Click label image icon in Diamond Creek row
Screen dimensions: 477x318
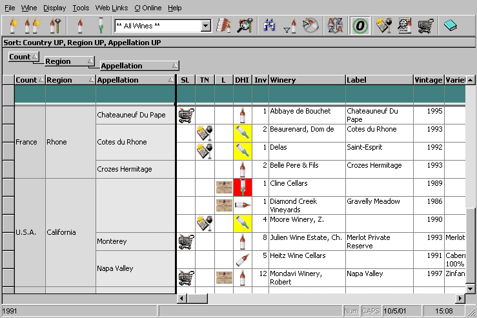[224, 206]
